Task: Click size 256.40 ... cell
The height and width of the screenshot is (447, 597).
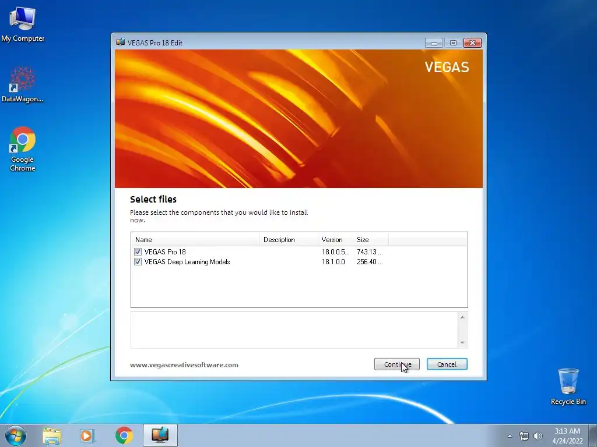Action: point(370,261)
